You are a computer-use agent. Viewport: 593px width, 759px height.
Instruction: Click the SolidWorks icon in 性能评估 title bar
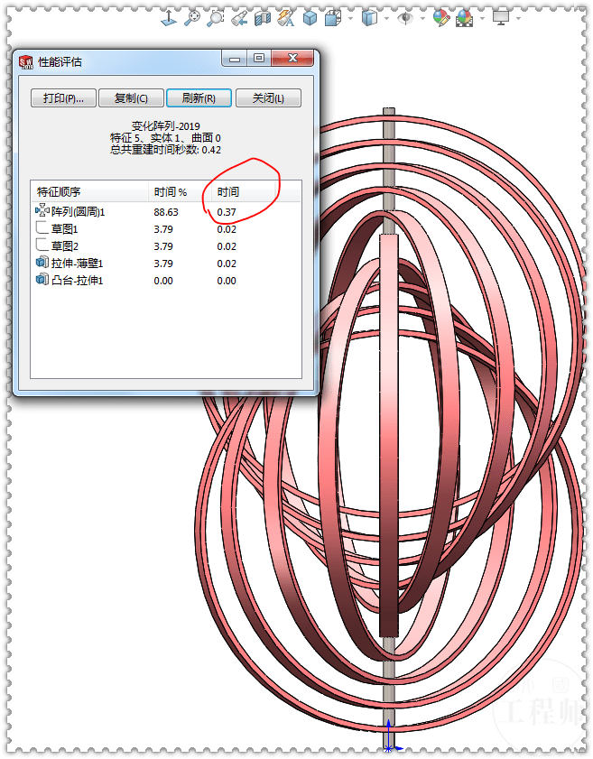(25, 62)
